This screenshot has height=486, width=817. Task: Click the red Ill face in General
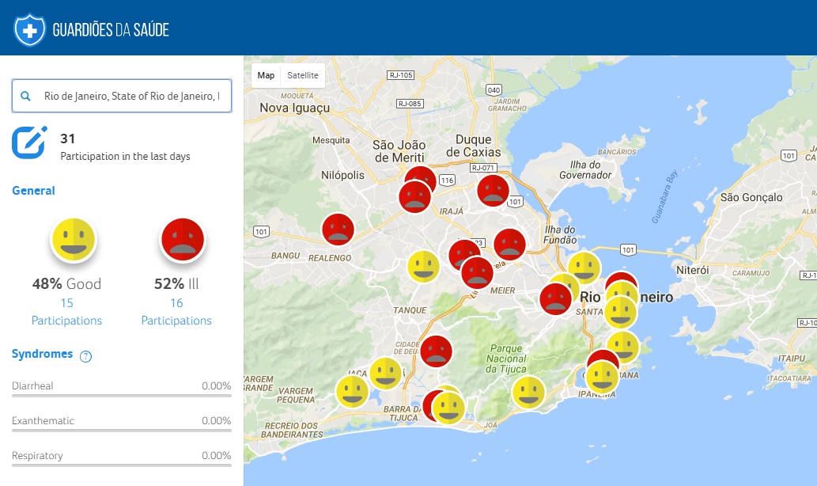[x=183, y=239]
